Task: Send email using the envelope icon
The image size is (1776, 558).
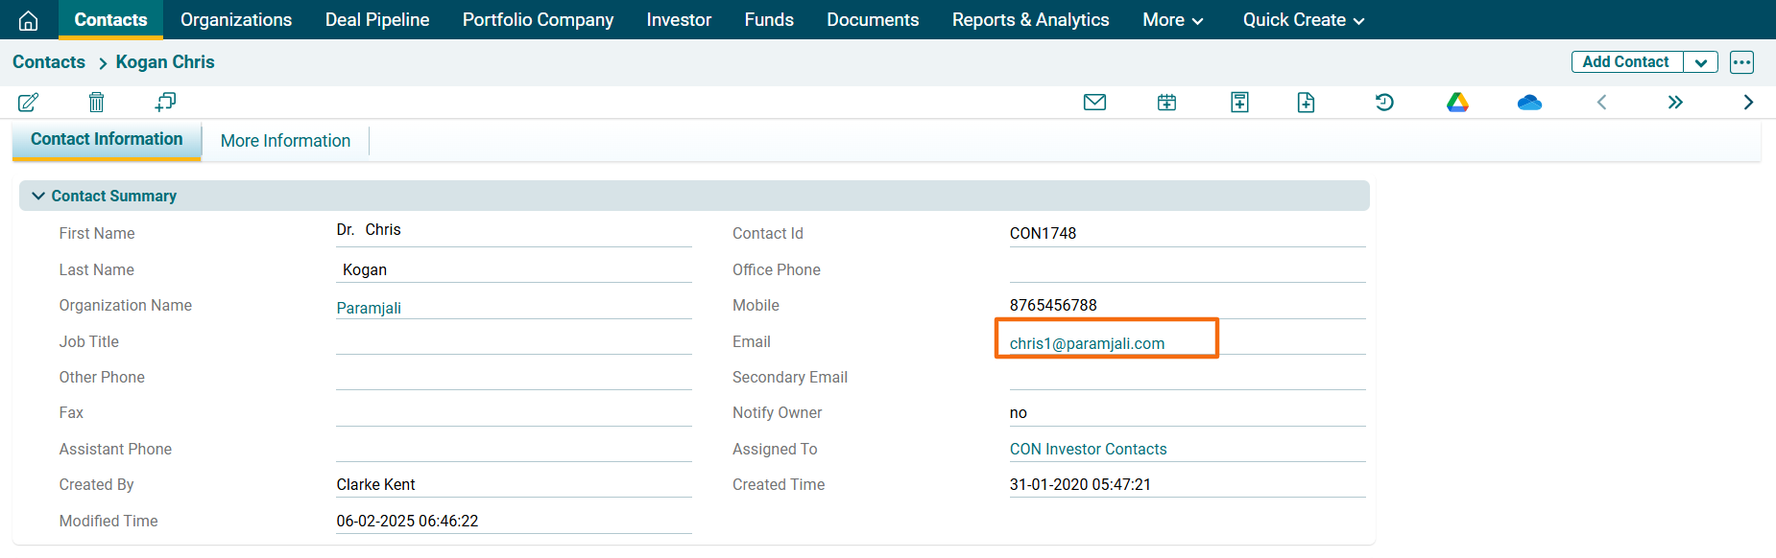Action: [1094, 103]
